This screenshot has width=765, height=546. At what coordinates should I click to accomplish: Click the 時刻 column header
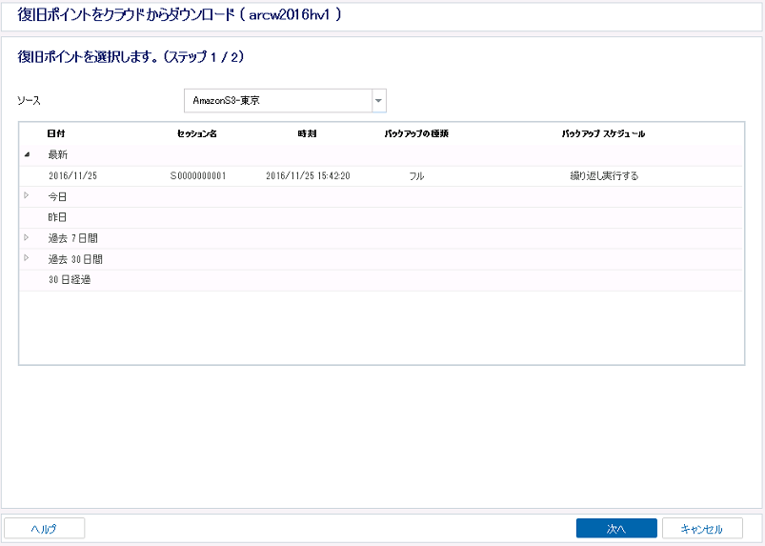pyautogui.click(x=308, y=133)
